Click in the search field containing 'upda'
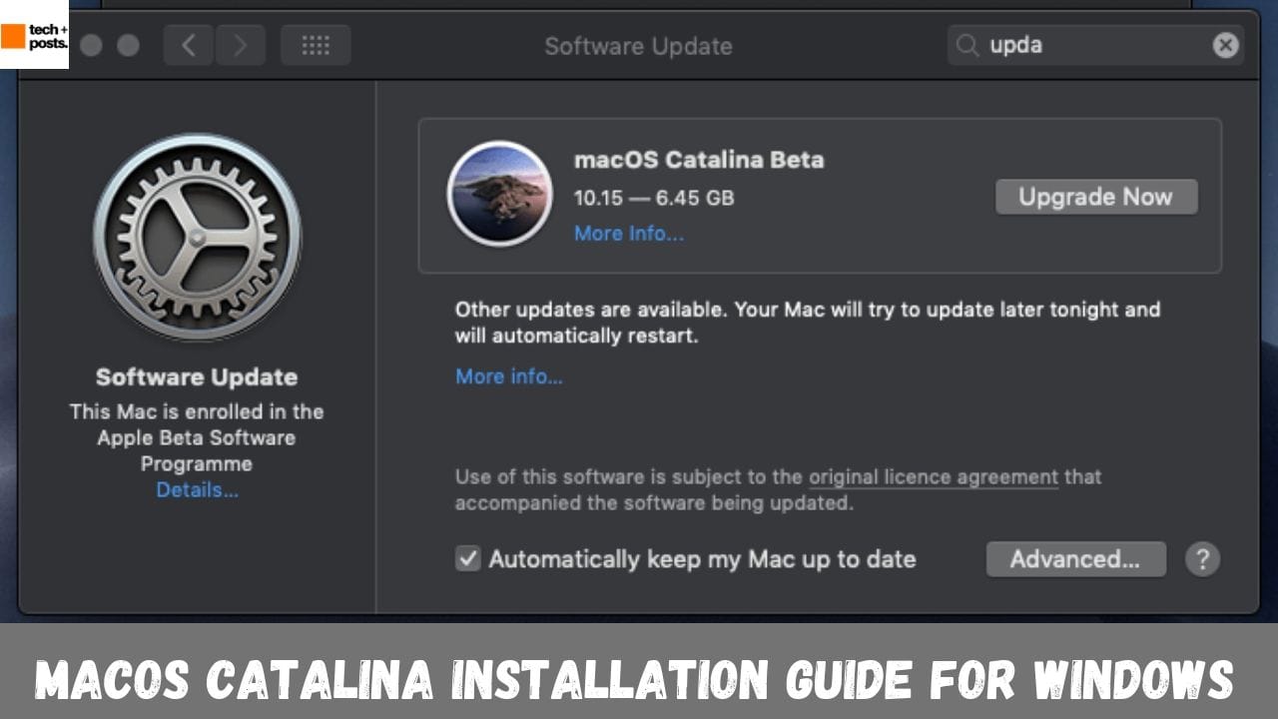Screen dimensions: 1278x719 pyautogui.click(x=1095, y=45)
